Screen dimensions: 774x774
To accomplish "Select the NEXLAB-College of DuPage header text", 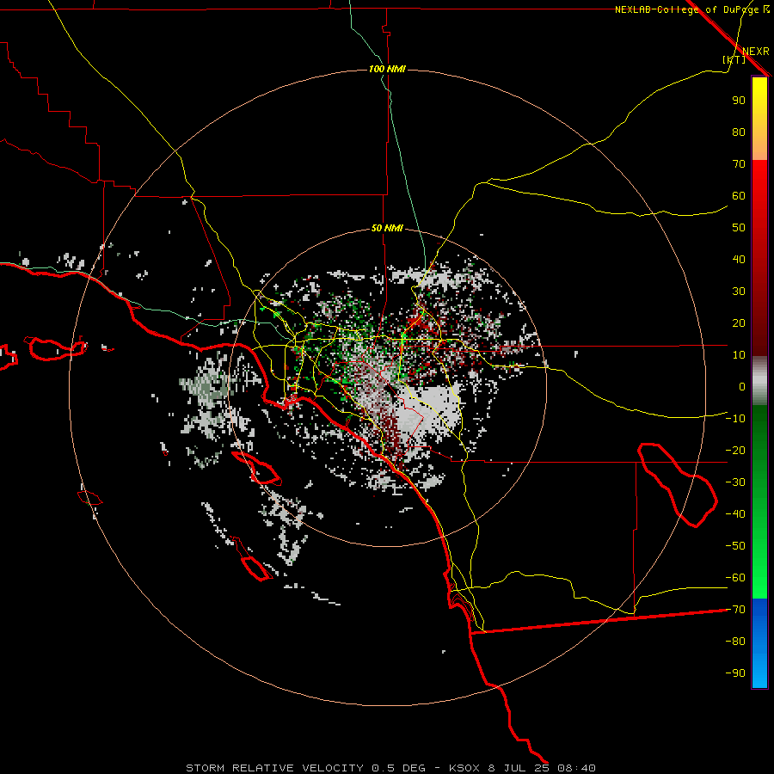I will pos(686,9).
